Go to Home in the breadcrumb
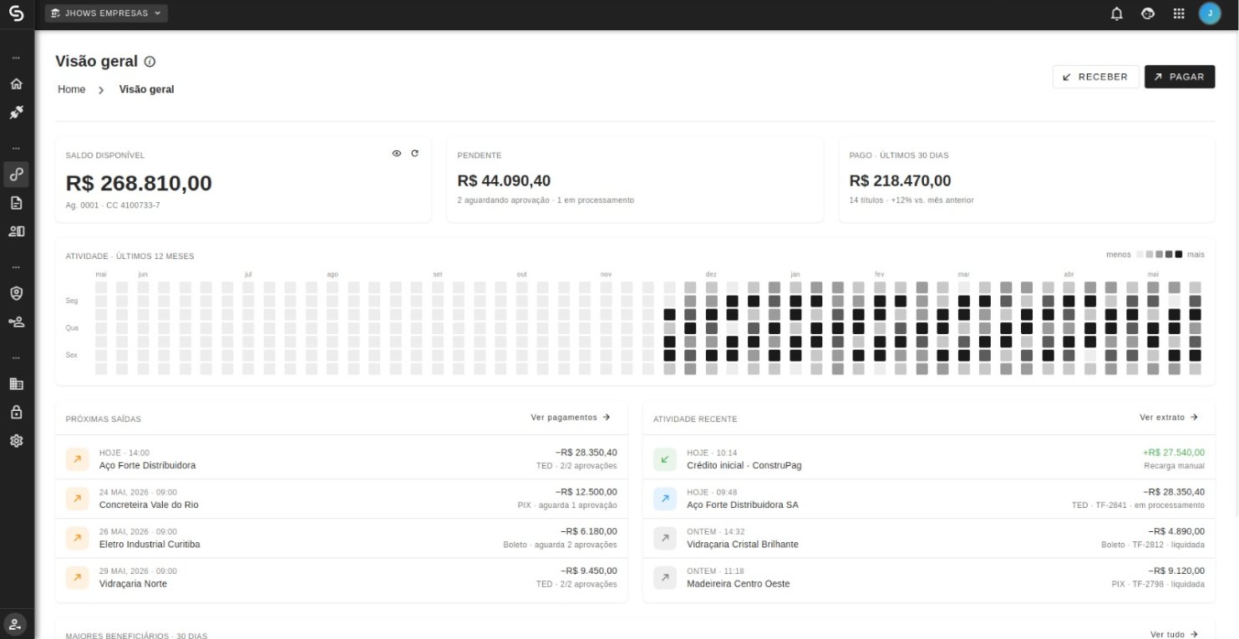Screen dimensions: 1239x639 [71, 89]
